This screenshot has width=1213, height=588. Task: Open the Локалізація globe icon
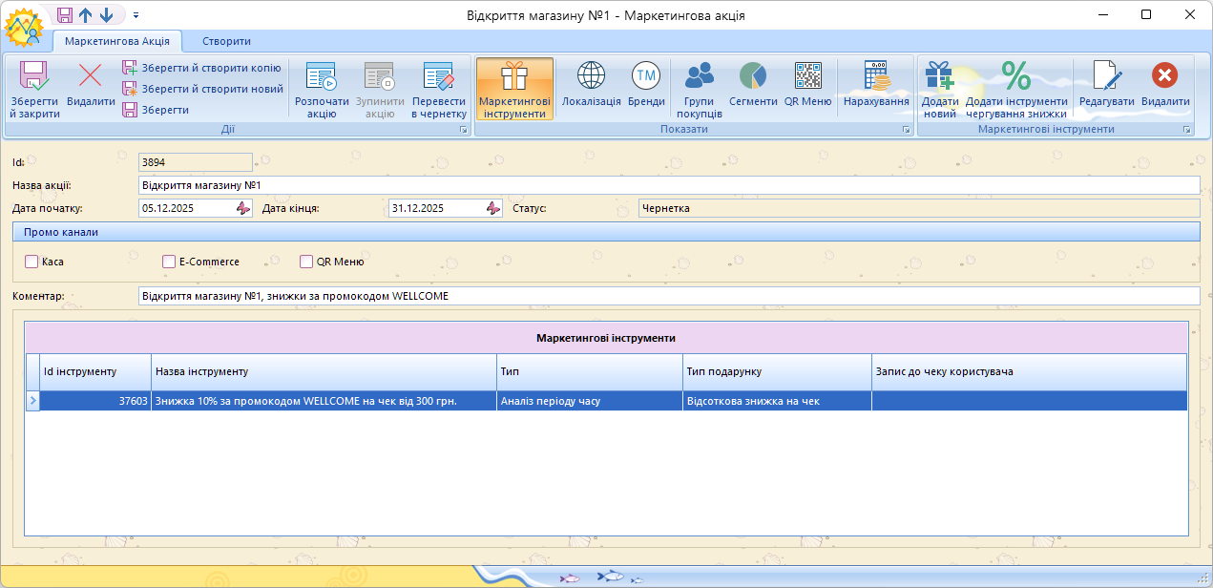591,76
